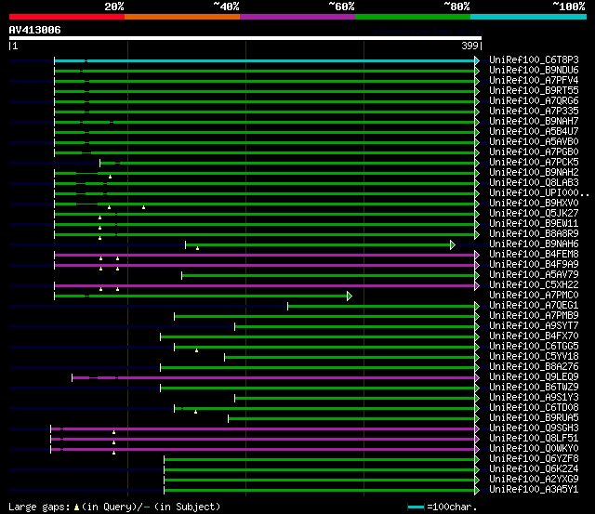Click UniRef100_Q6YZF8 label
Screen dimensions: 595x514
pos(534,459)
